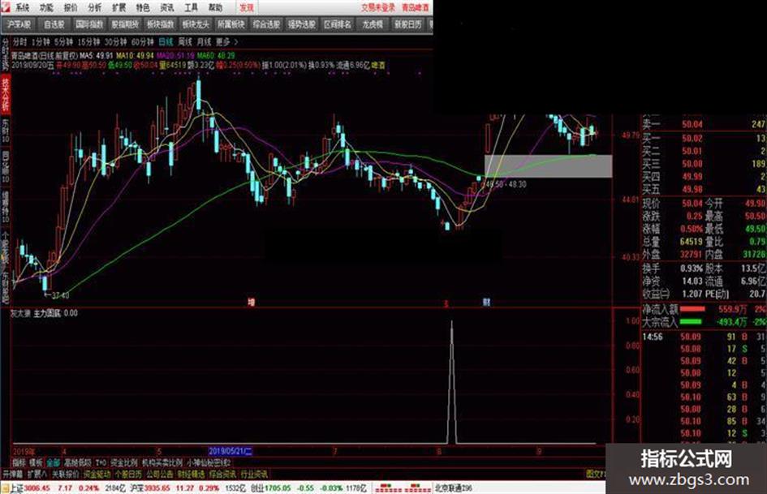Select the 指标 bottom tab

coord(19,462)
